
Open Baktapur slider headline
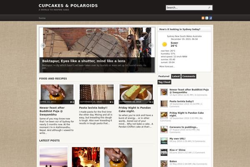point(84,61)
